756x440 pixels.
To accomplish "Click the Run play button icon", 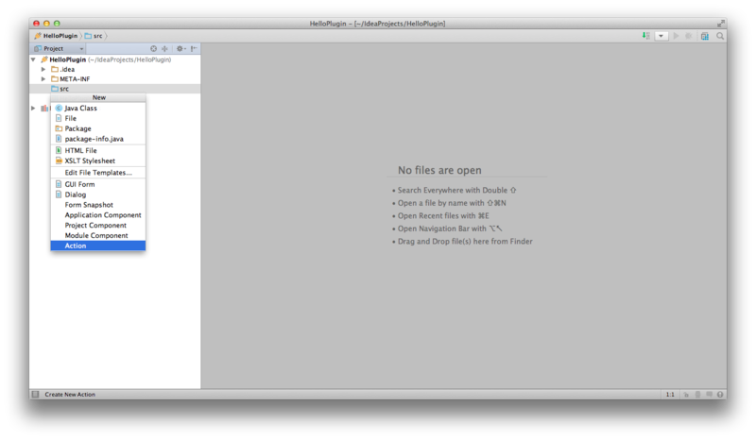I will tap(676, 36).
